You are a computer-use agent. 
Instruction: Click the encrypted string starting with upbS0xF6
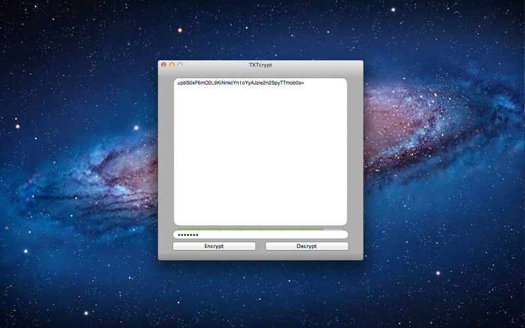(x=240, y=83)
